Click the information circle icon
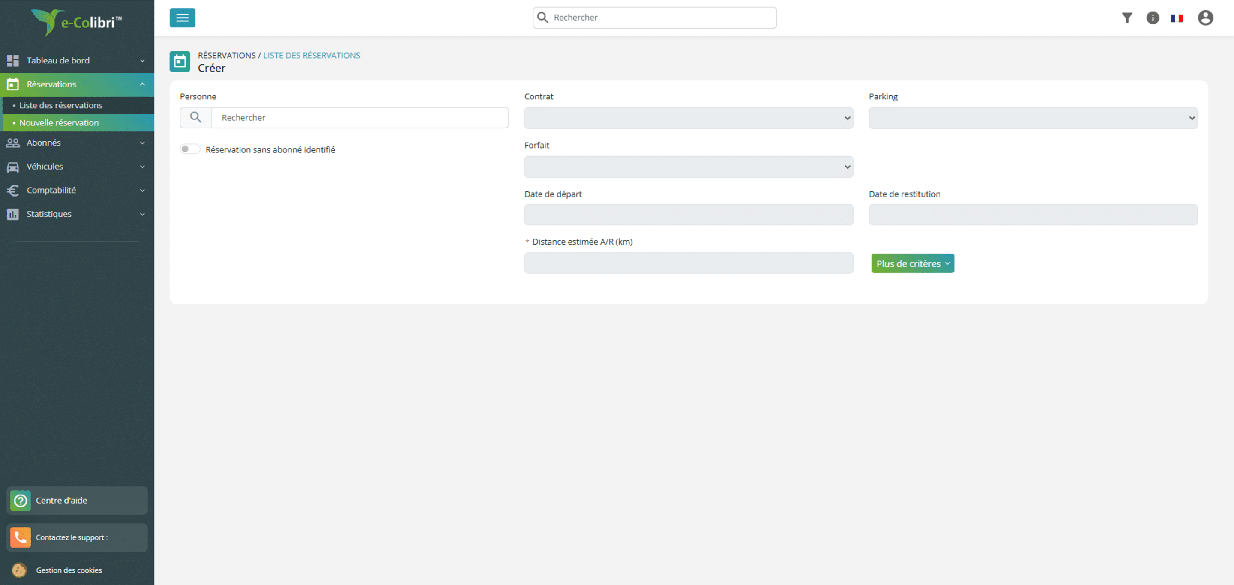Image resolution: width=1234 pixels, height=585 pixels. tap(1153, 18)
